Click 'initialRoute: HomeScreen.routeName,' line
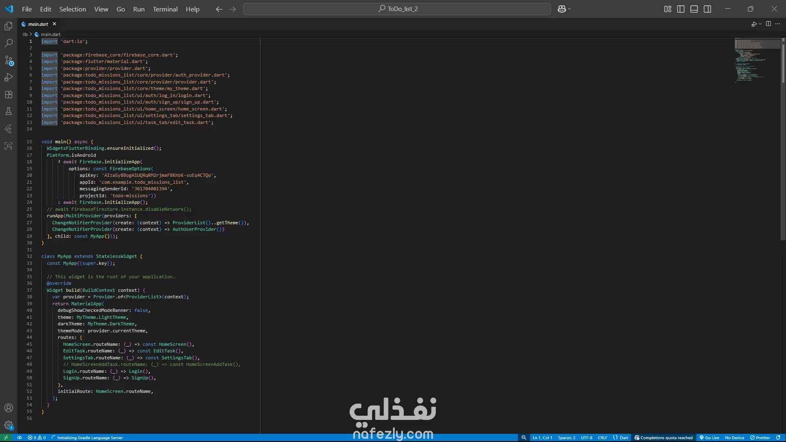The width and height of the screenshot is (786, 442). point(105,391)
